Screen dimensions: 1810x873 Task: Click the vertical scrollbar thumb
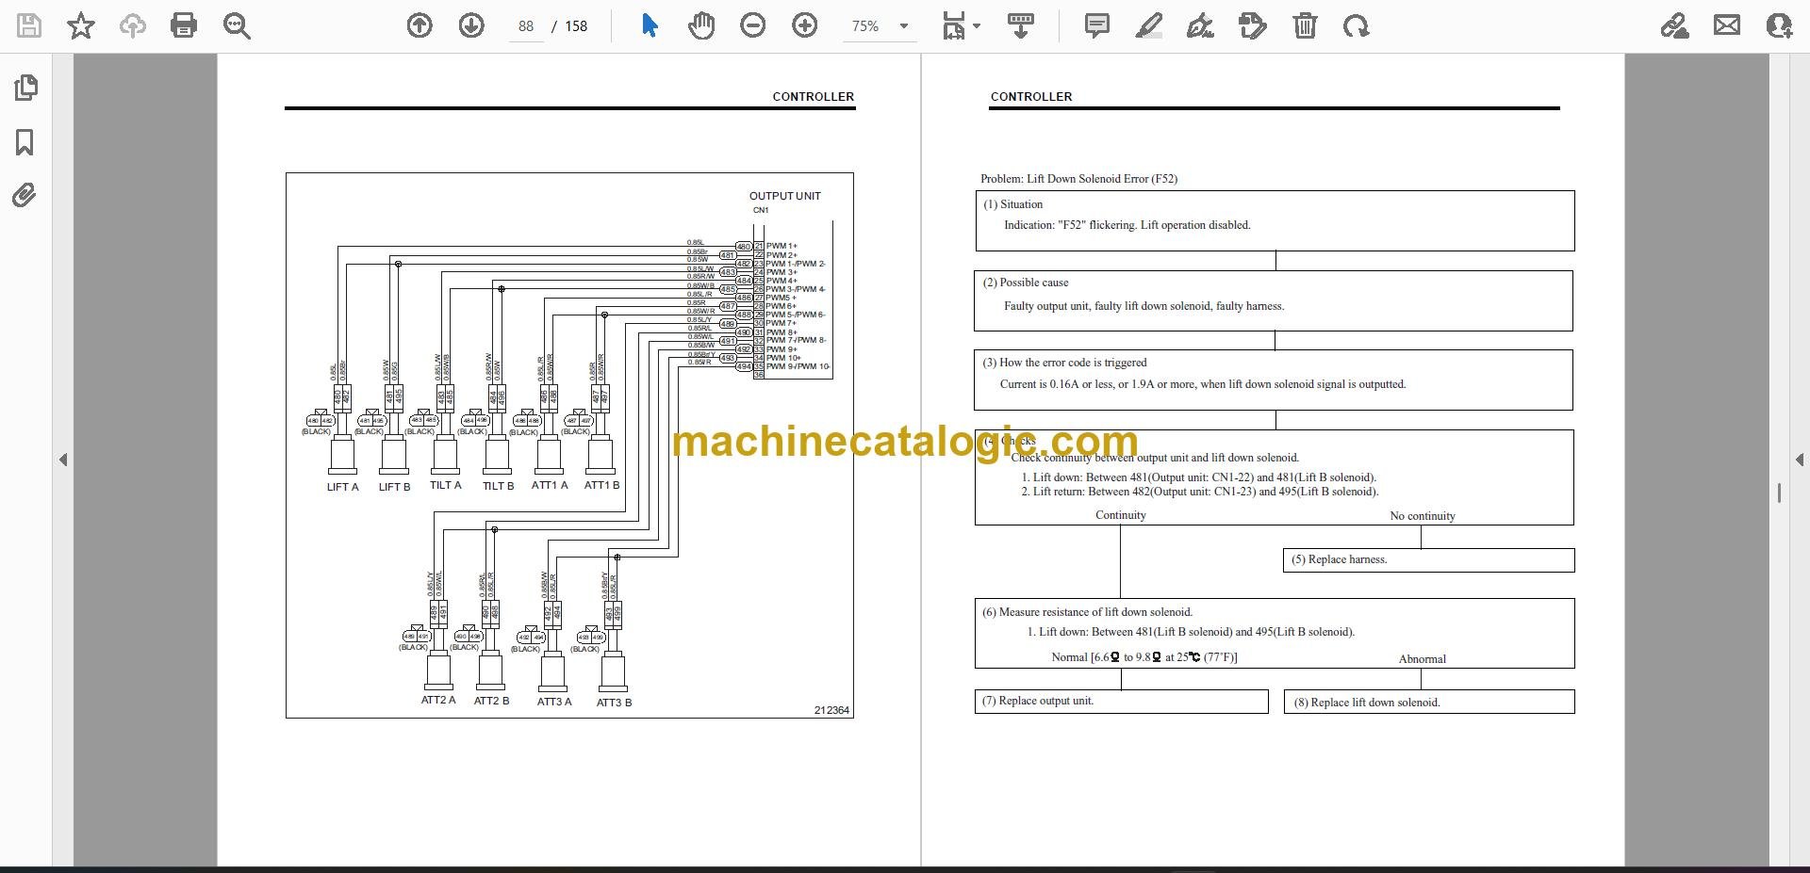tap(1779, 493)
